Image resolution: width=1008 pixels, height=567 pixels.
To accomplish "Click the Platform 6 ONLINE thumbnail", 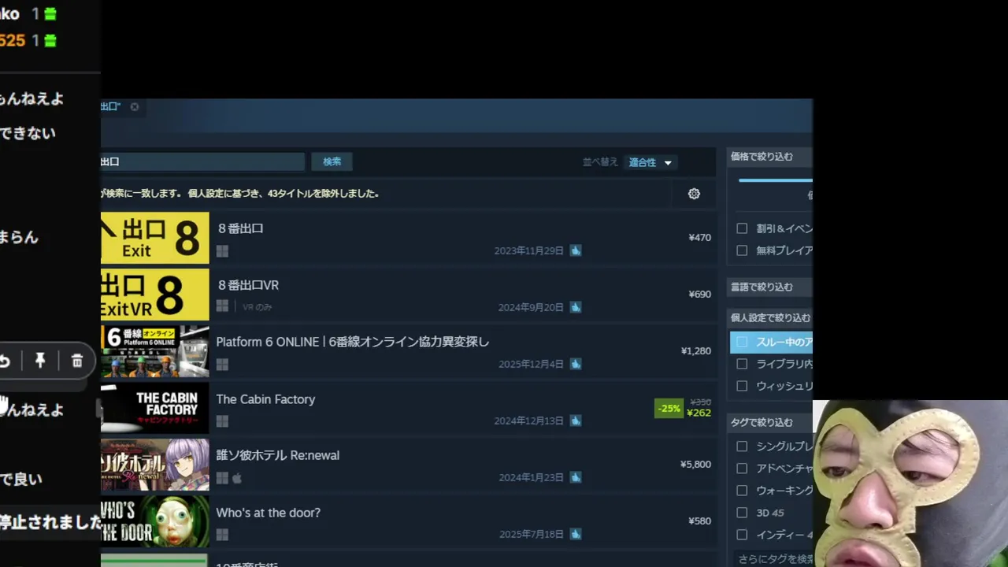I will coord(155,351).
